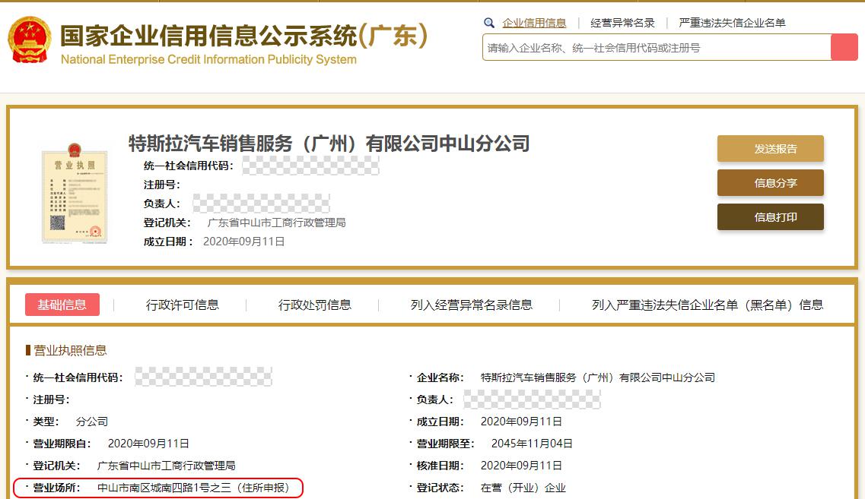Viewport: 865px width, 499px height.
Task: Click the 类型 value 分公司
Action: pos(91,422)
